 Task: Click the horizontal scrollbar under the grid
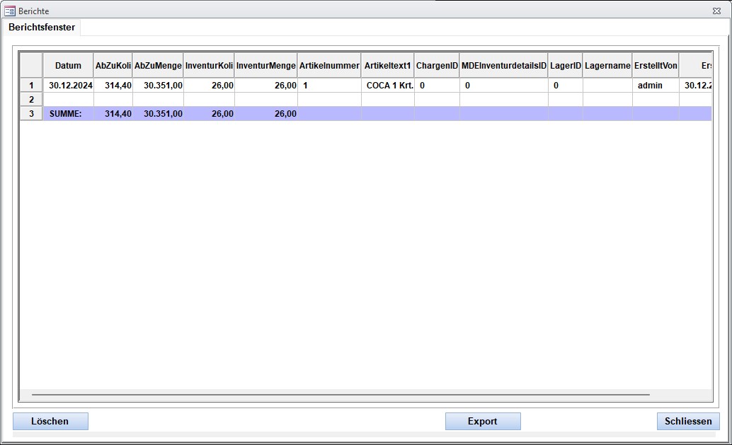click(340, 394)
